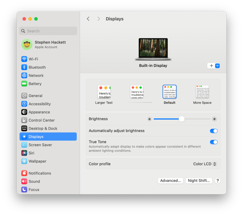Screen dimensions: 243x216
Task: Open General settings label
Action: [x=35, y=96]
